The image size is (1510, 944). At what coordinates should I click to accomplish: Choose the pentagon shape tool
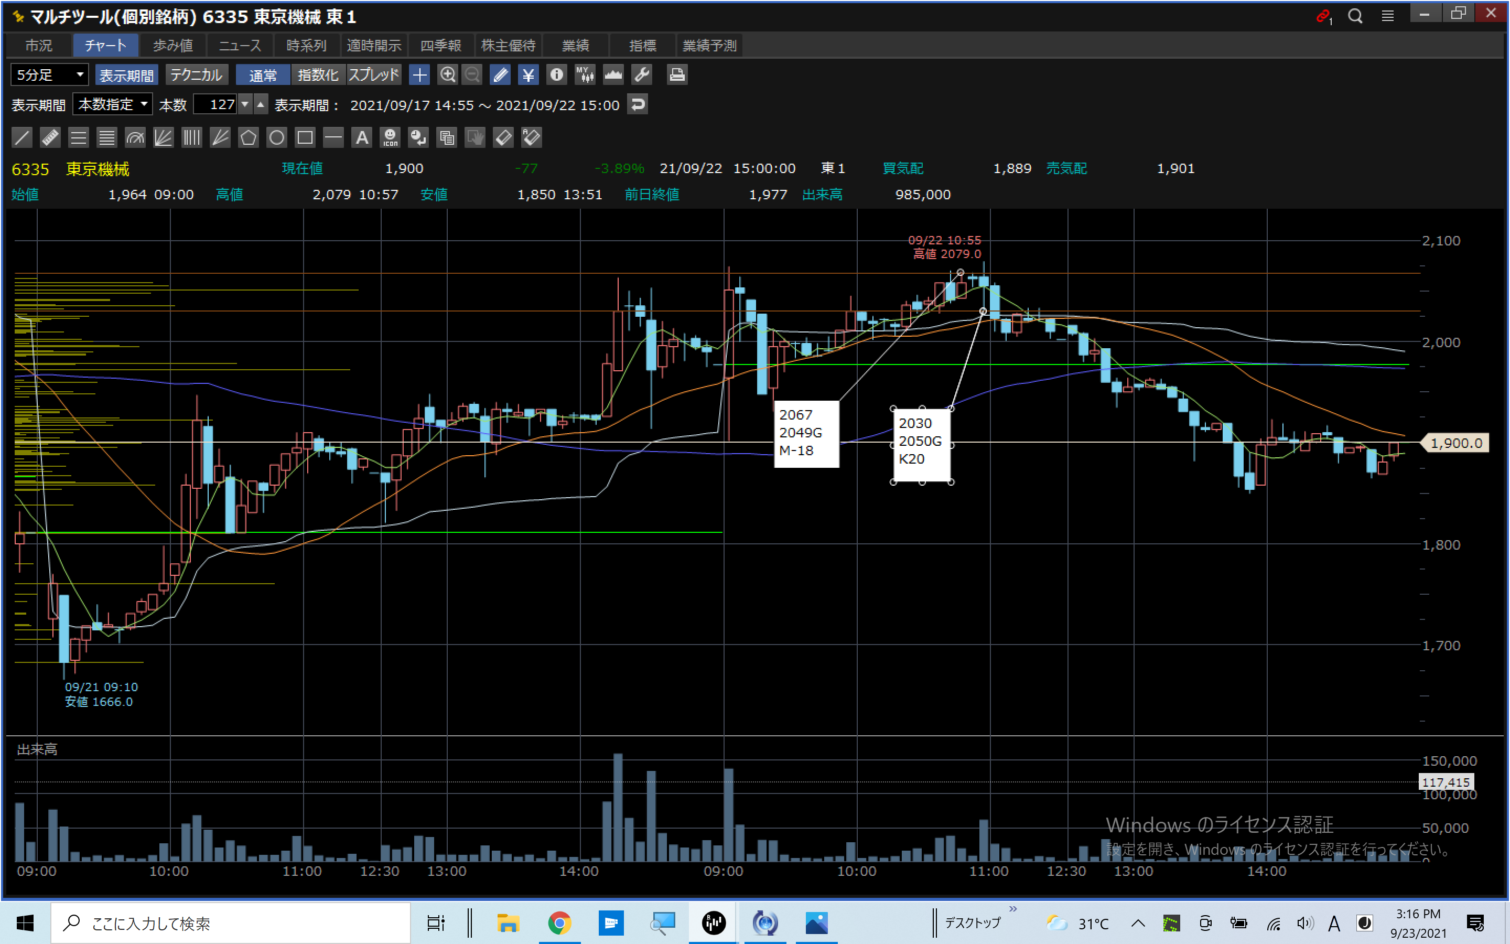[x=249, y=137]
